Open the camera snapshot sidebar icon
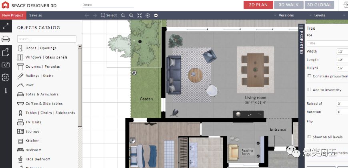348x168 pixels. (6, 65)
